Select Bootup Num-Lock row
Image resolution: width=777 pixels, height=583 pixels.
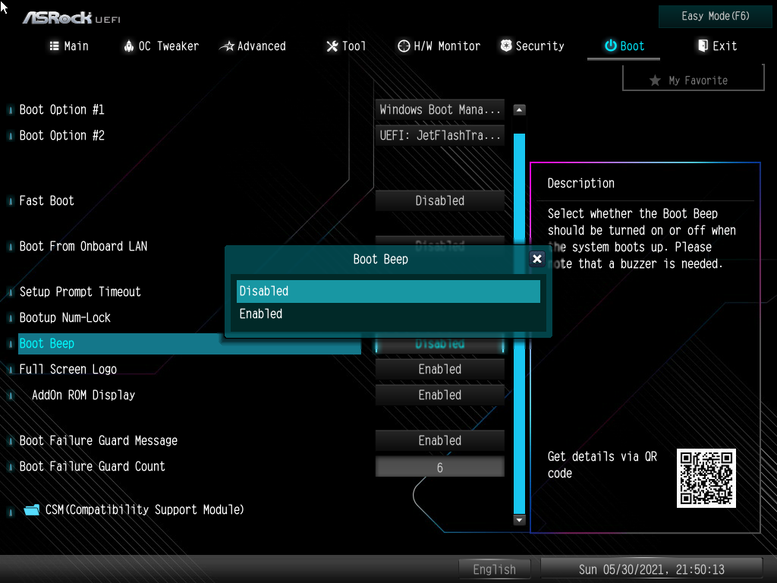[65, 318]
